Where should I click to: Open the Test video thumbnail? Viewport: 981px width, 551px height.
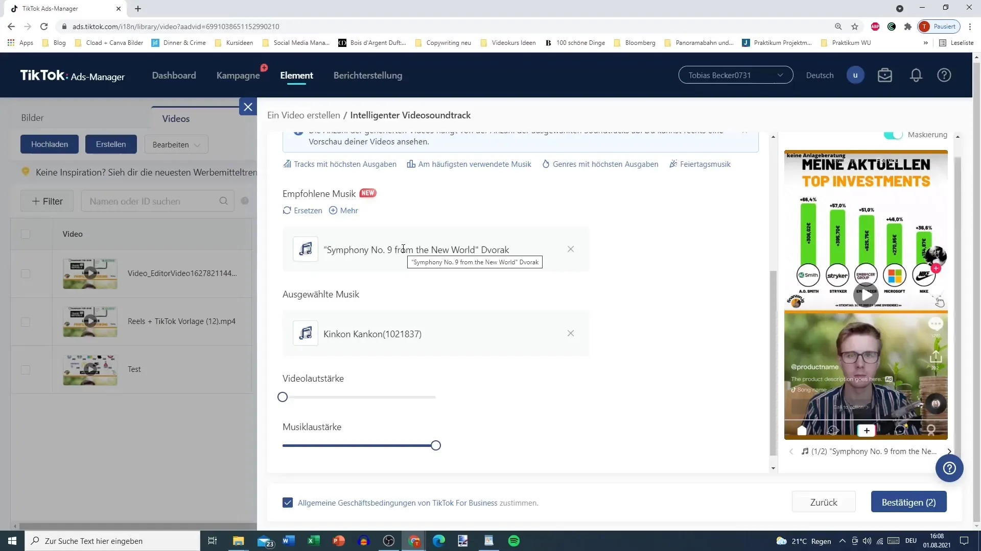(x=90, y=369)
